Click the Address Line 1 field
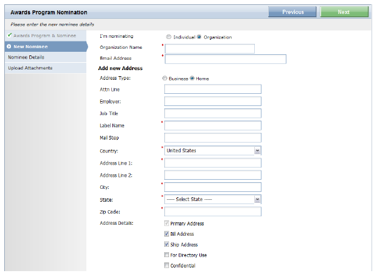Screen dimensions: 377x276 pyautogui.click(x=212, y=163)
